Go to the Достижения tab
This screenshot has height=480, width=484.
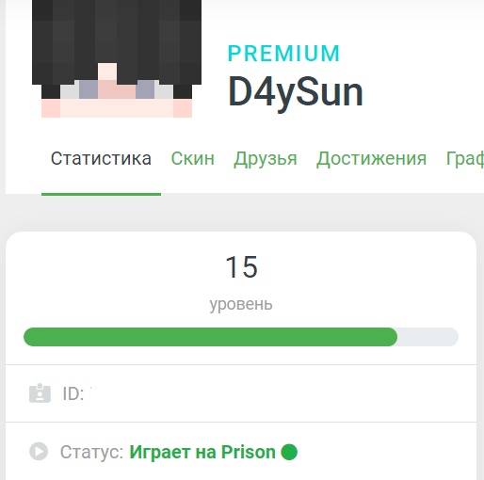(x=371, y=159)
